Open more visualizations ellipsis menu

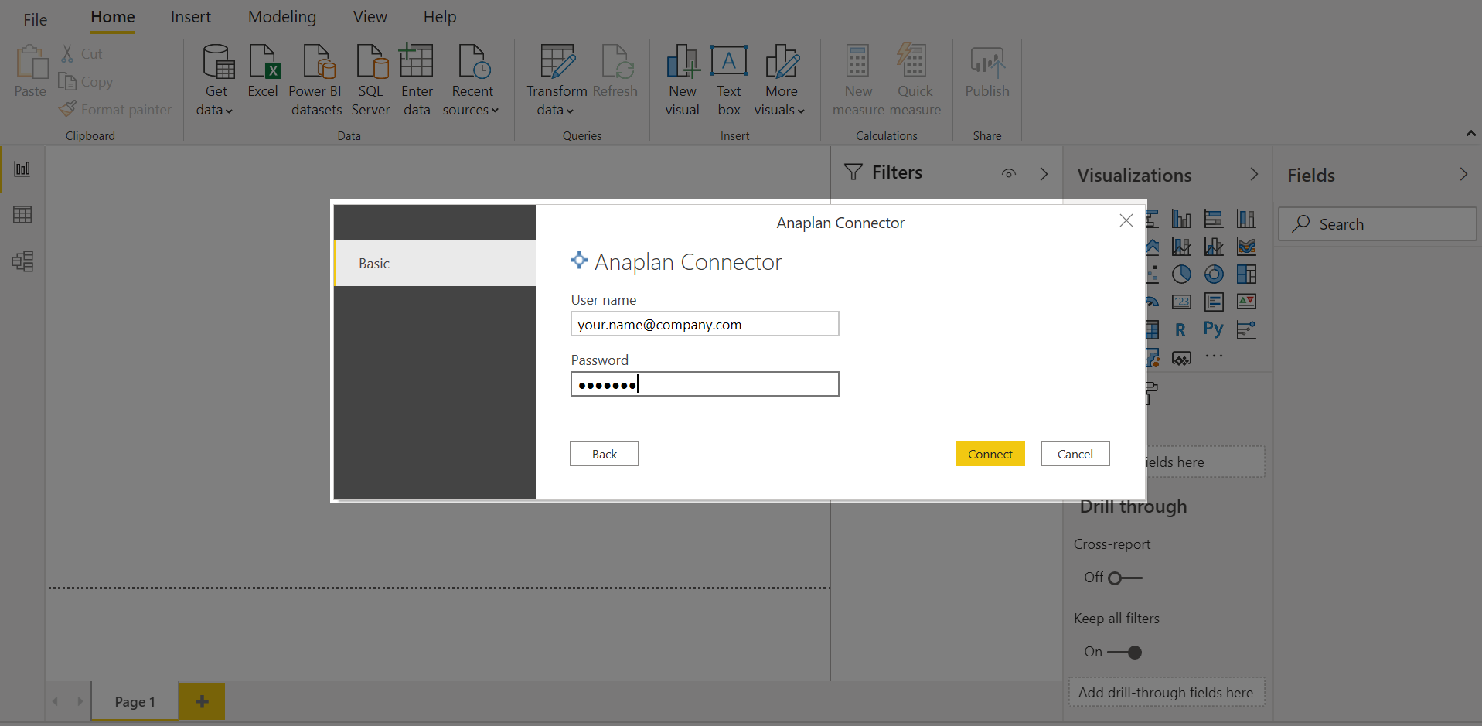click(1214, 356)
